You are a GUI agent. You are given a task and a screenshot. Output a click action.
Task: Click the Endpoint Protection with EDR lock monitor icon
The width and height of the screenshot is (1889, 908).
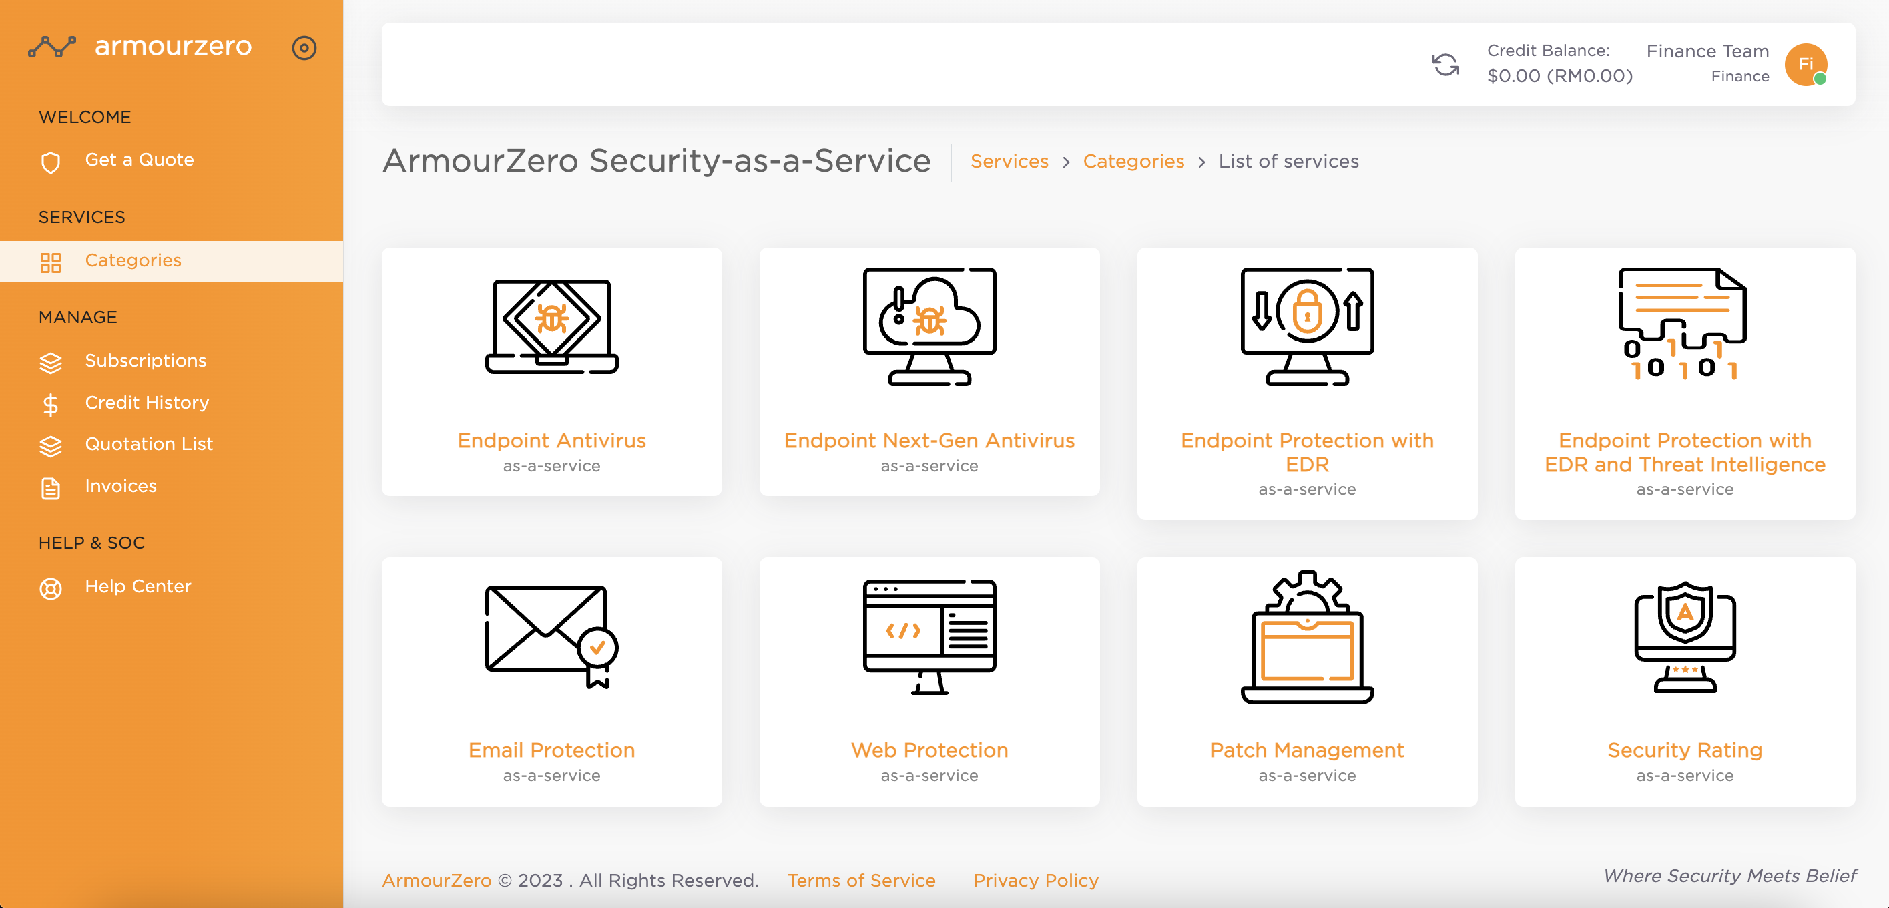coord(1307,326)
